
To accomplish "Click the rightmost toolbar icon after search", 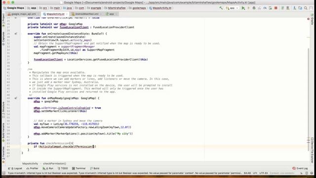I will click(x=311, y=8).
